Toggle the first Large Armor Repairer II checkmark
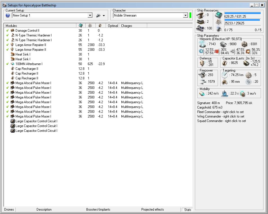 point(7,45)
